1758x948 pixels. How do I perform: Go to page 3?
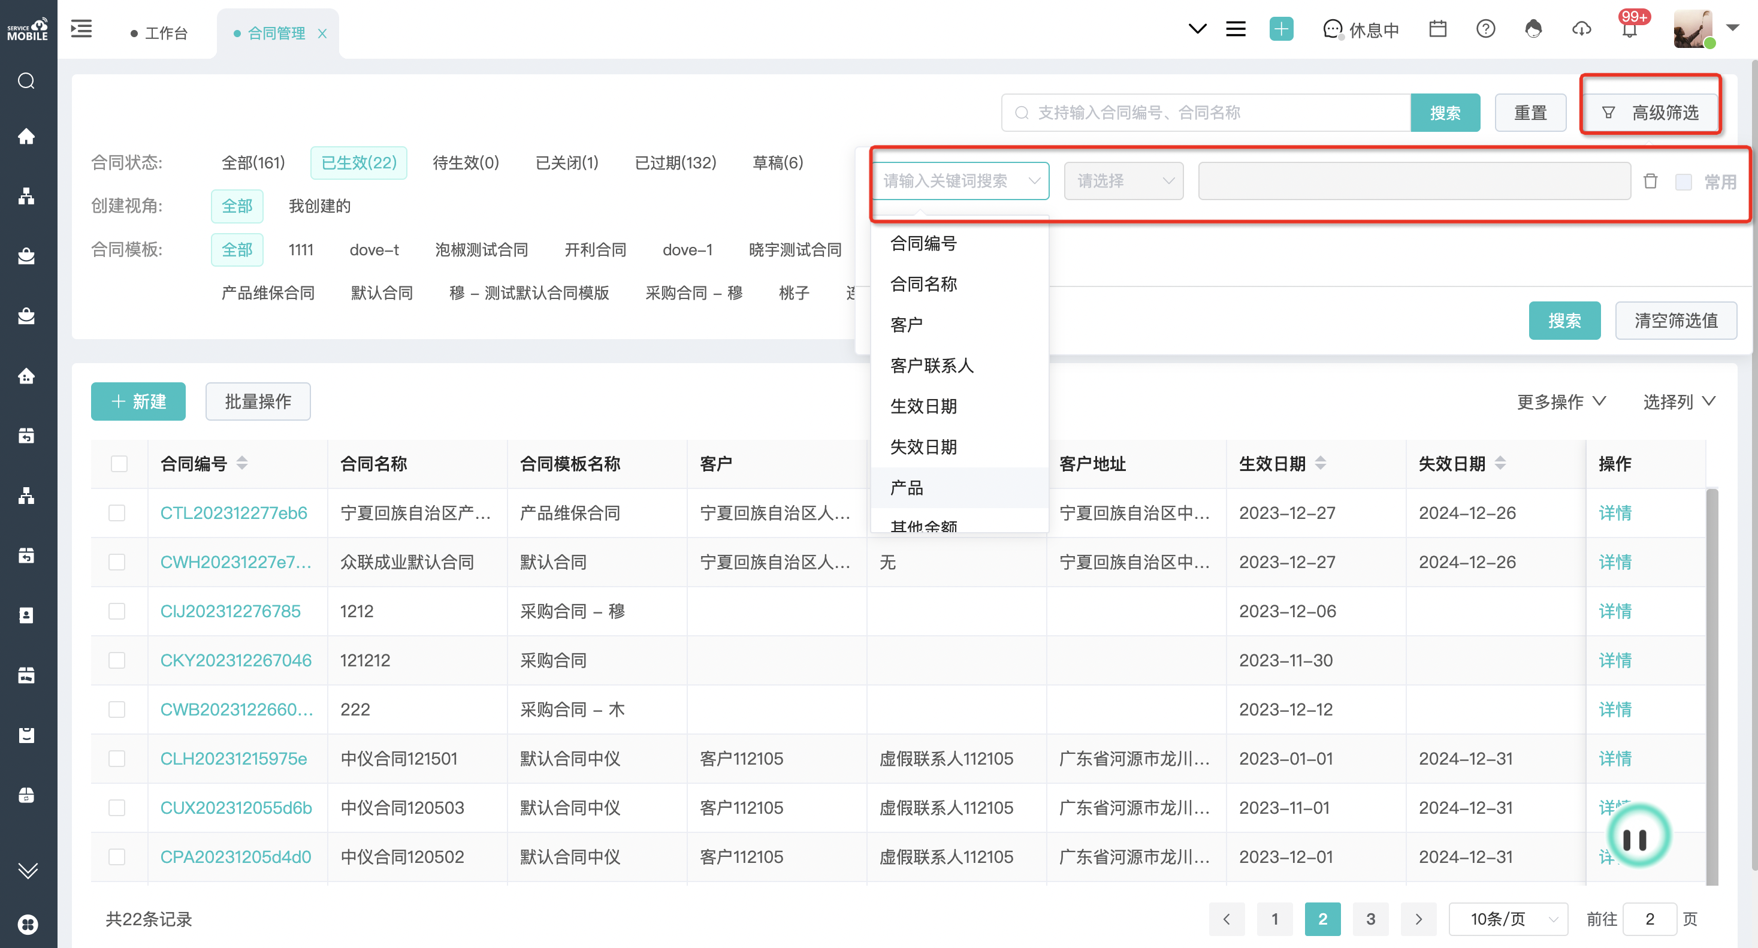click(1370, 919)
